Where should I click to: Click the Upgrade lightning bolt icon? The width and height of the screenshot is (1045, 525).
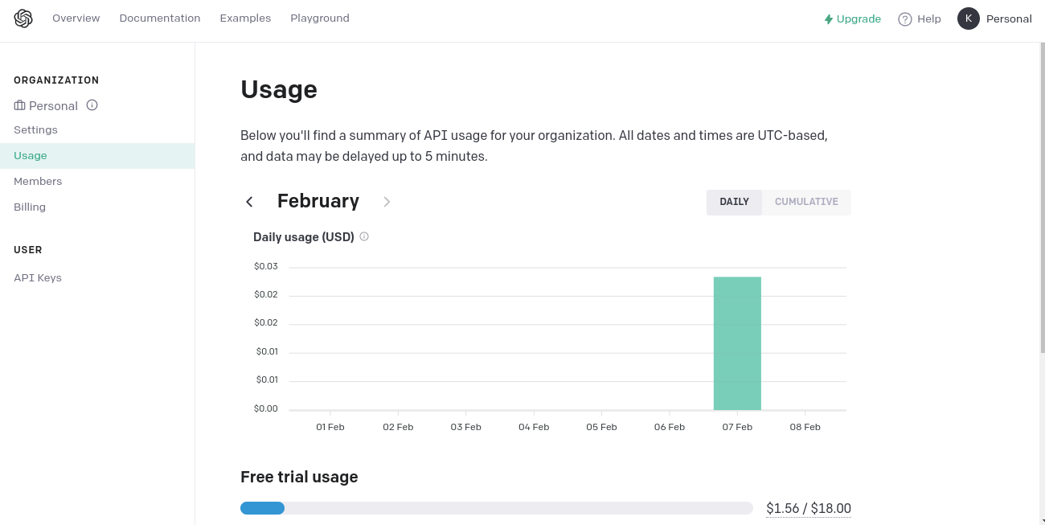828,19
